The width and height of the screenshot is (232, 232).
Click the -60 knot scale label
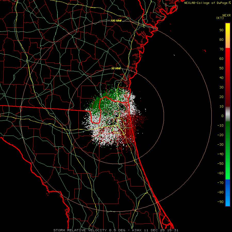(220, 173)
